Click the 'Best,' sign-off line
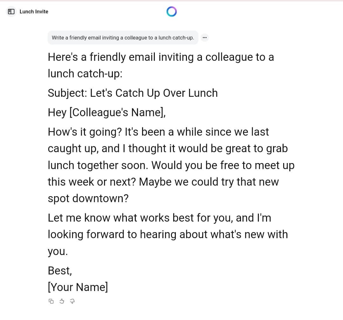Screen dimensions: 343x320 pyautogui.click(x=60, y=270)
